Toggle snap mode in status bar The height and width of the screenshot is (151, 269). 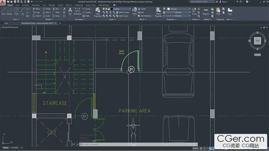coord(204,149)
